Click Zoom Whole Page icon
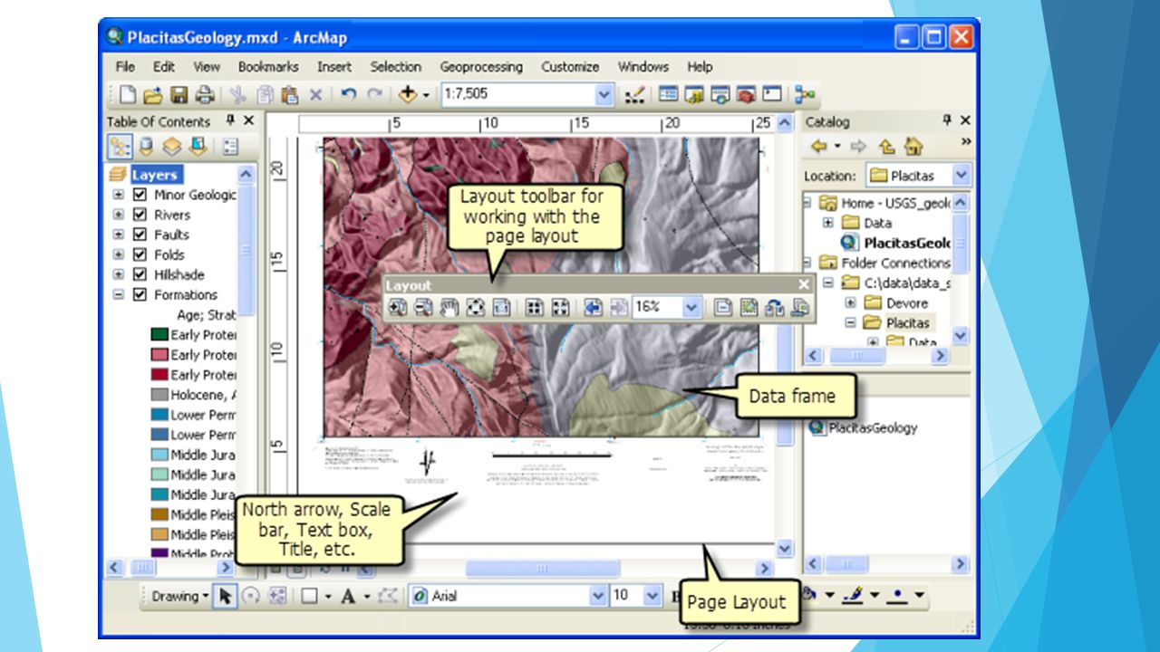 point(476,308)
